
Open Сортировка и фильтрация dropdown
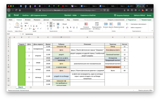coord(139,24)
